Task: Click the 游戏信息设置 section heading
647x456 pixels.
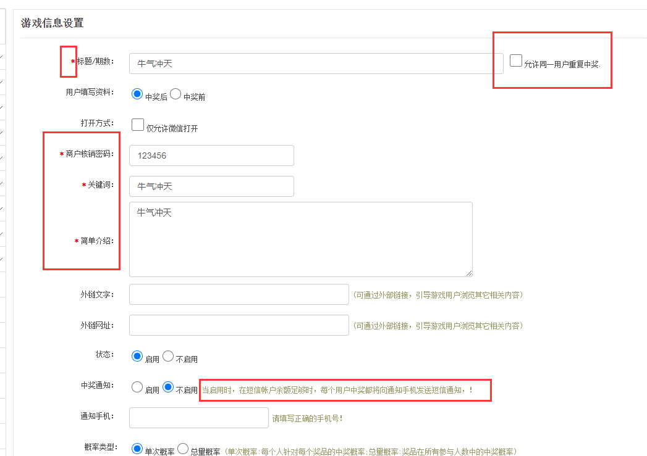Action: point(53,23)
